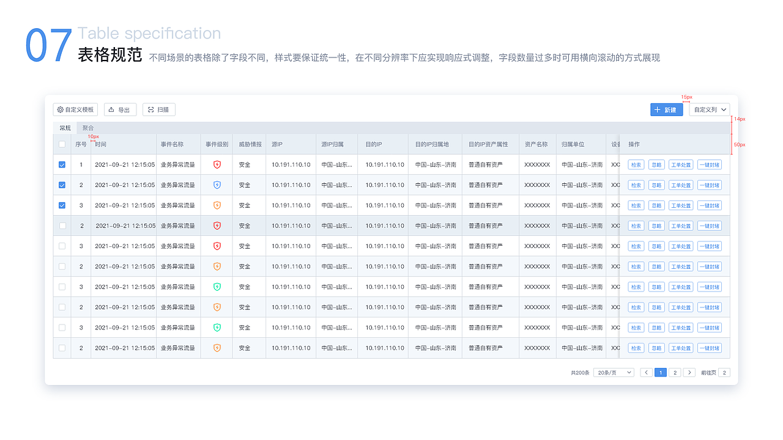783x440 pixels.
Task: Click 一键封堵 in the blue-shield row
Action: [710, 185]
